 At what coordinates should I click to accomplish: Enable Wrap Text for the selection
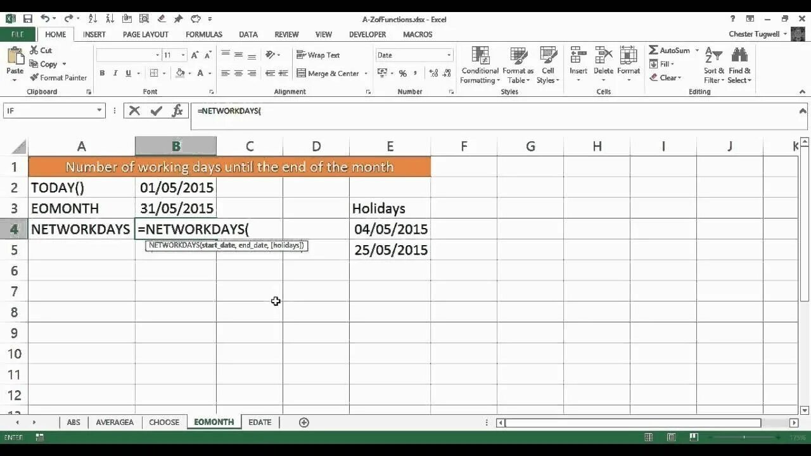tap(318, 55)
